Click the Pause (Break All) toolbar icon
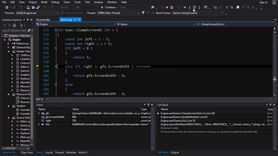 tap(162, 7)
